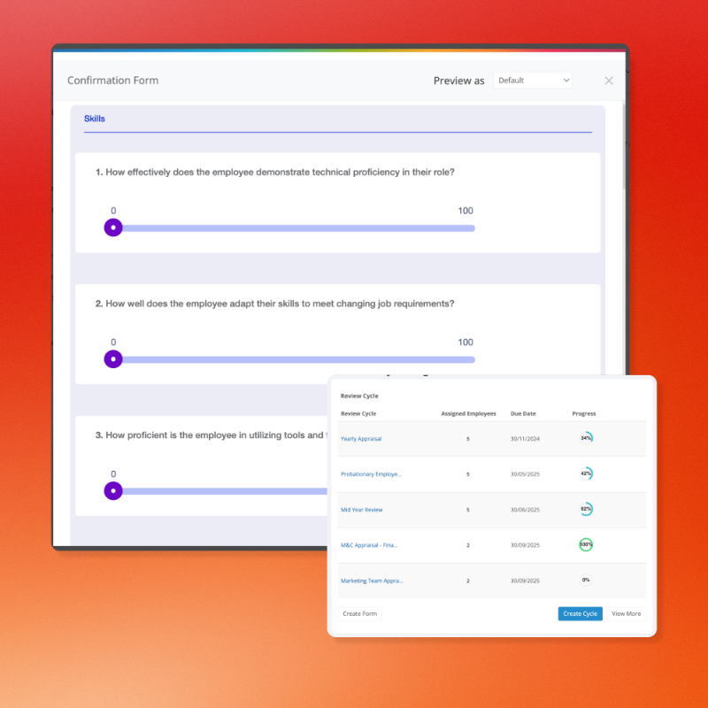Open the Probationary Employee review cycle link
Screen dimensions: 708x708
[371, 474]
